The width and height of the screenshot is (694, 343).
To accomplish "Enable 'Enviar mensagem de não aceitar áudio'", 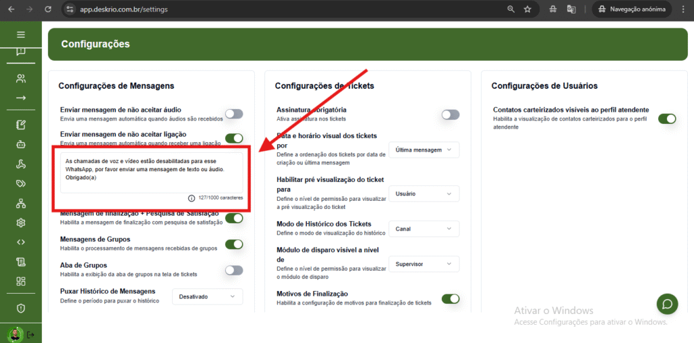I will pyautogui.click(x=234, y=114).
